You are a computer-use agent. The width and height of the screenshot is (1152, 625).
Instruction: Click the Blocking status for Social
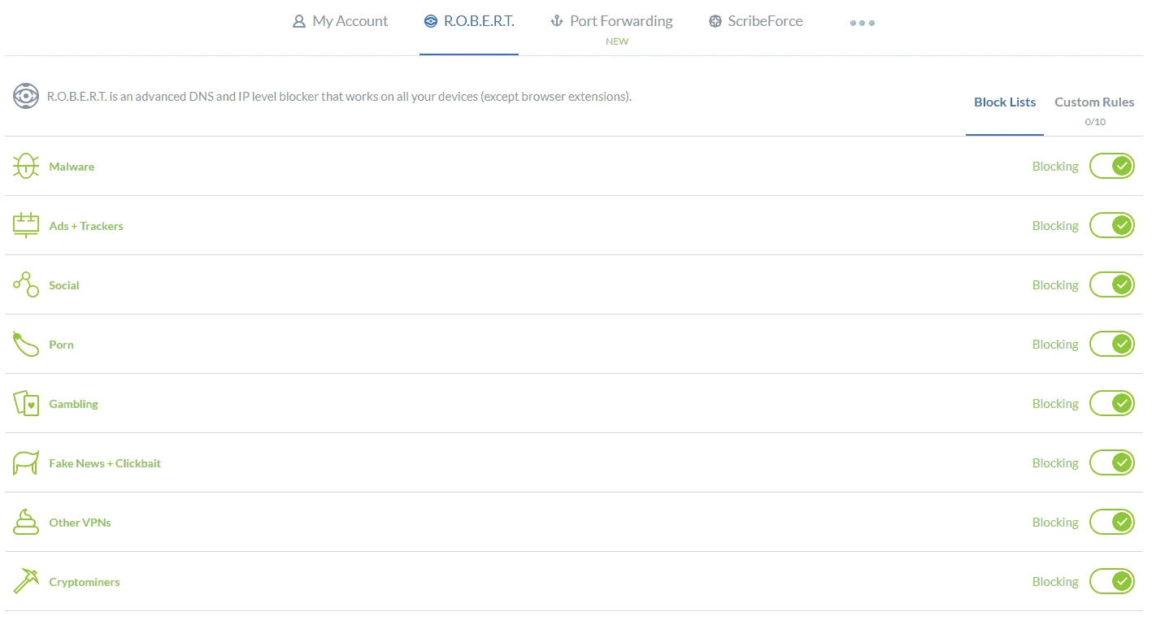1055,284
